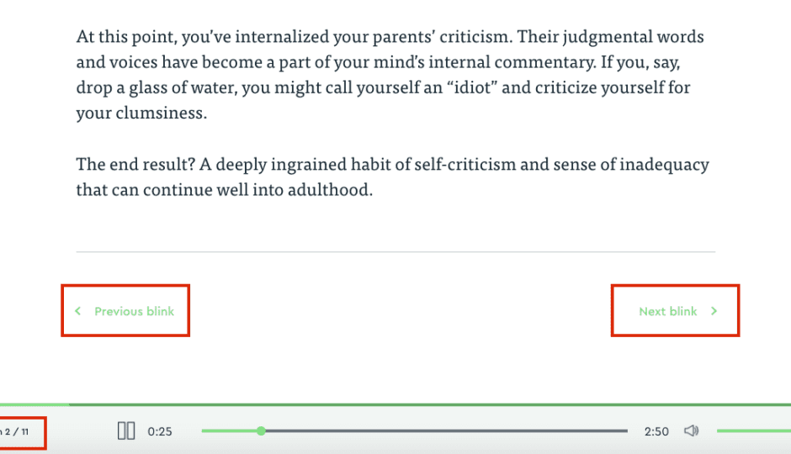This screenshot has height=454, width=791.
Task: Click the right chevron beside Next blink
Action: (714, 311)
